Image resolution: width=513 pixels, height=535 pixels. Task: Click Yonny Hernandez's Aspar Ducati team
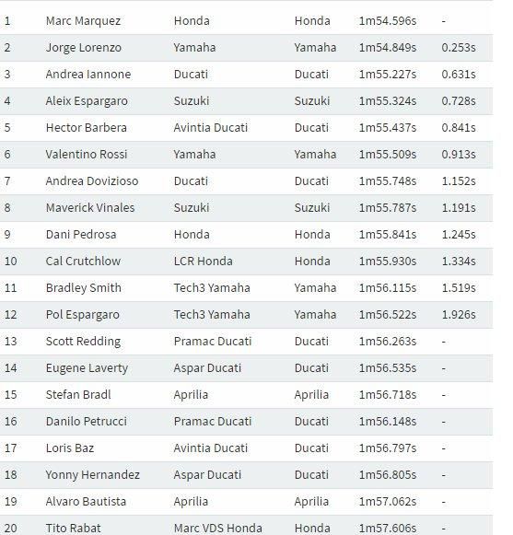(x=207, y=475)
